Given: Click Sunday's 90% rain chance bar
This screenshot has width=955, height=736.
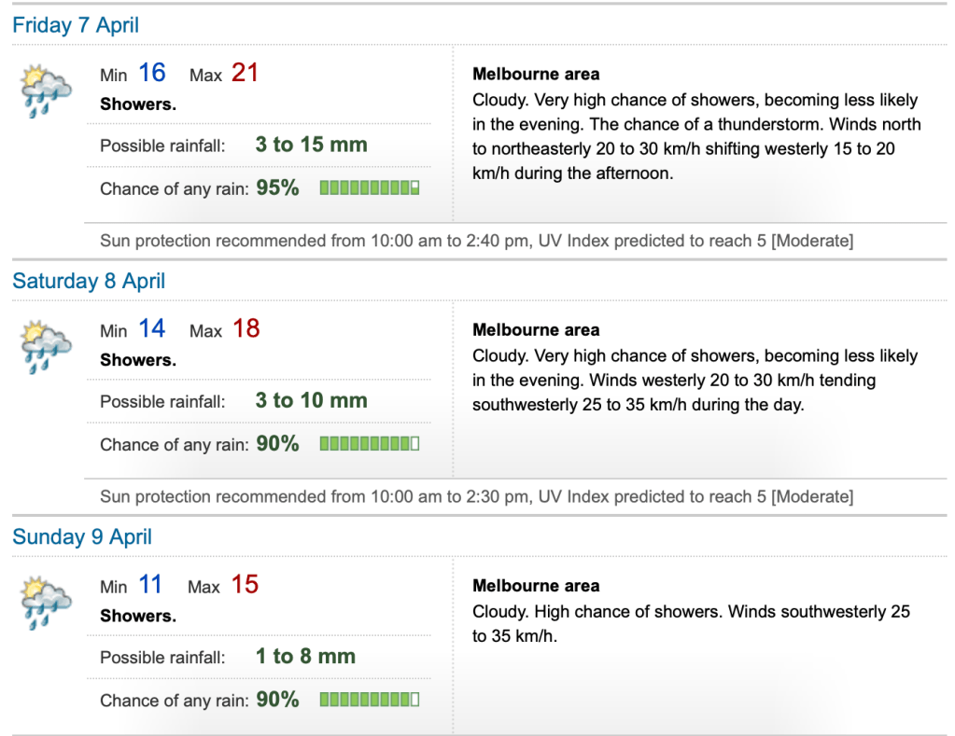Looking at the screenshot, I should [x=370, y=700].
